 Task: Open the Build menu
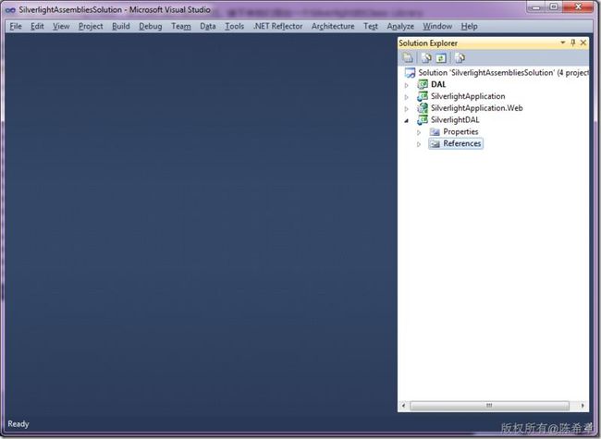(121, 26)
